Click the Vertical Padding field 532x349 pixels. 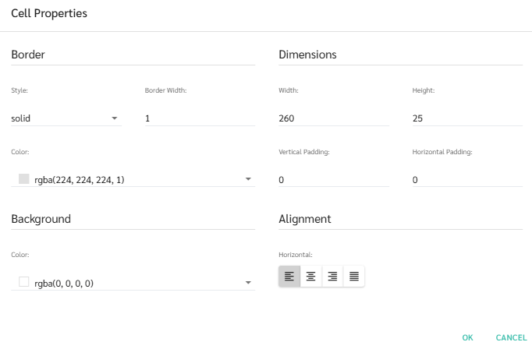click(334, 180)
